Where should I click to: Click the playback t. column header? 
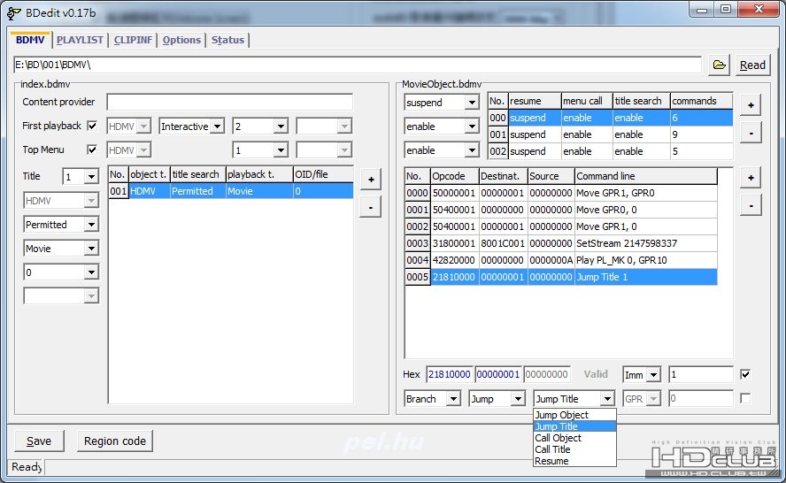pos(259,174)
